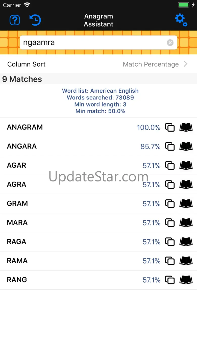The width and height of the screenshot is (197, 351).
Task: Copy the word ANAGRAM
Action: coord(170,127)
